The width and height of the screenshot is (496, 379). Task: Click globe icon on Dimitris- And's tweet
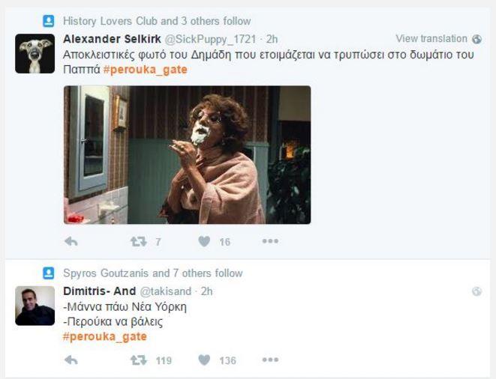click(x=476, y=291)
